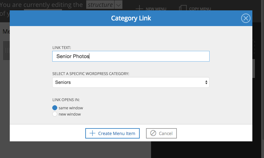The image size is (264, 158).
Task: Click the 'LINK OPENS IN:' label
Action: [x=66, y=100]
